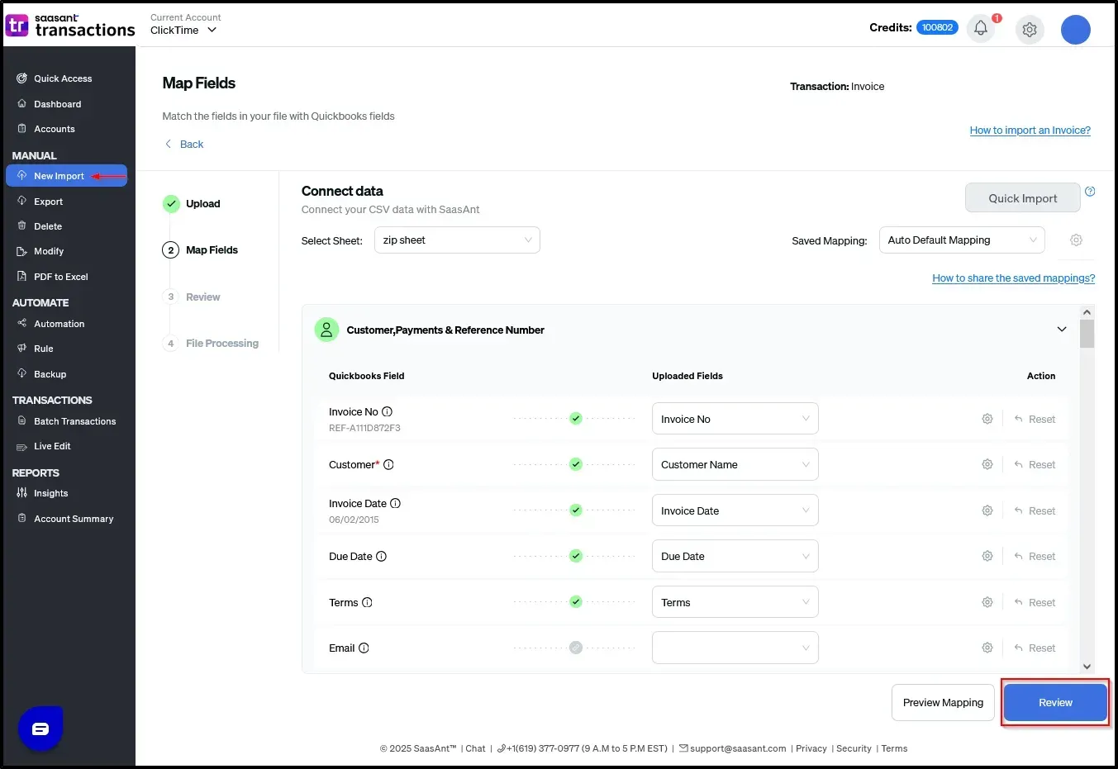Screen dimensions: 1118x769
Task: Open settings gear for Invoice Date row
Action: click(987, 510)
